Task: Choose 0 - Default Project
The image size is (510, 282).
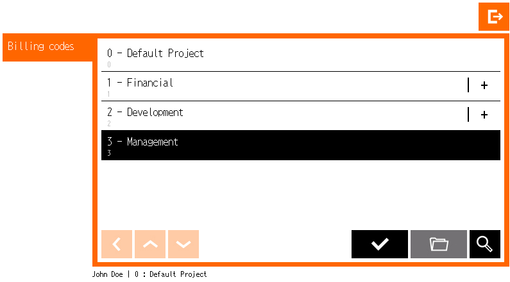Action: [x=155, y=53]
